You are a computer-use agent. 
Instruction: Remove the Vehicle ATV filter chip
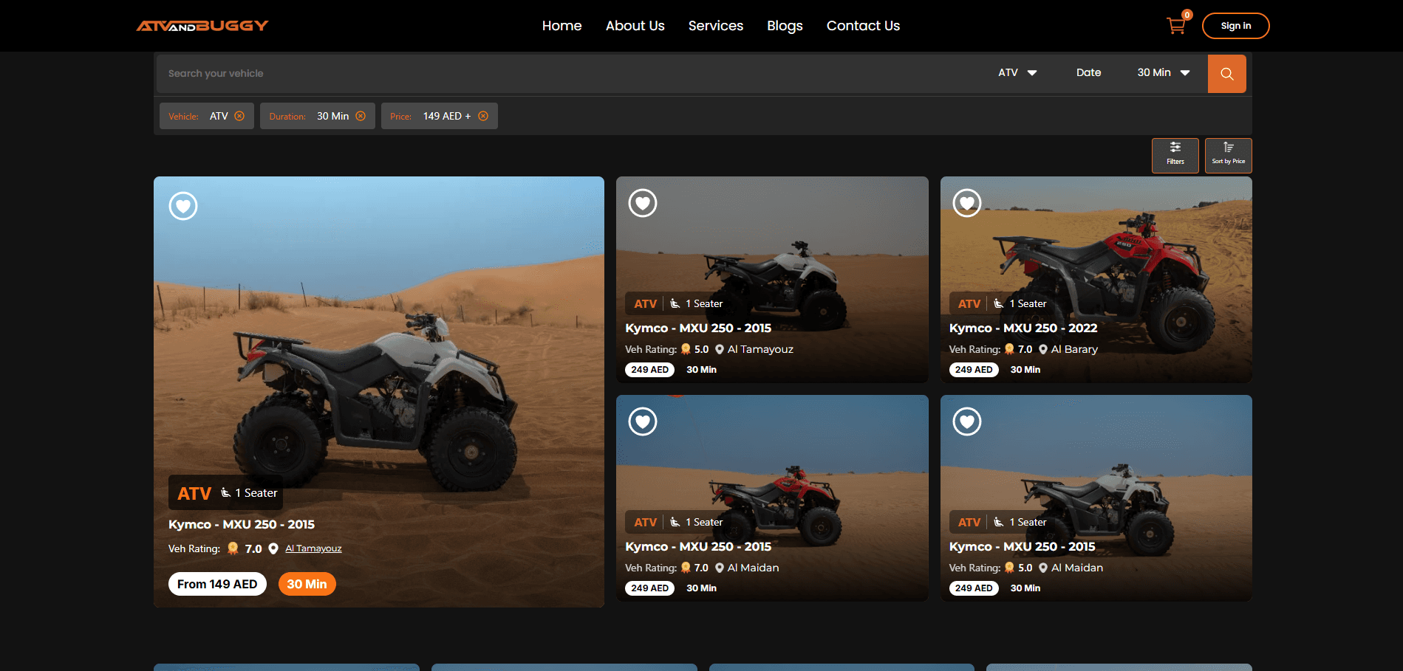click(x=239, y=116)
